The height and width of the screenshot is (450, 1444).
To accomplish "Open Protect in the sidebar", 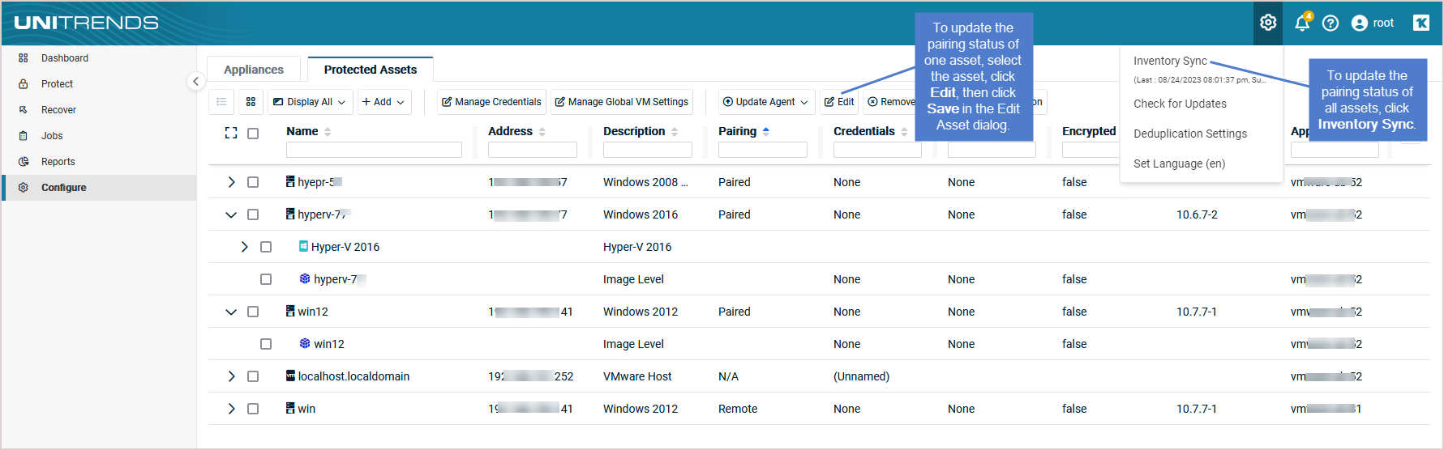I will 100,84.
